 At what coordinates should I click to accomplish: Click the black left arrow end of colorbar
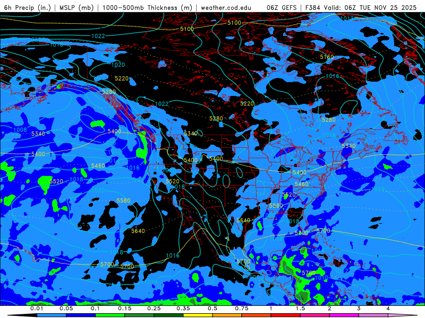(x=22, y=315)
